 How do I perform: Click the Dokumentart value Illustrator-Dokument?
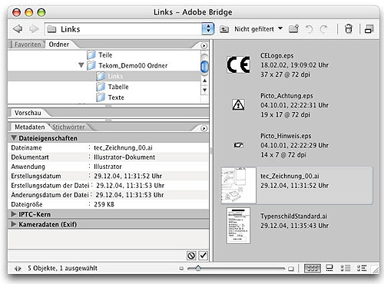[x=124, y=157]
